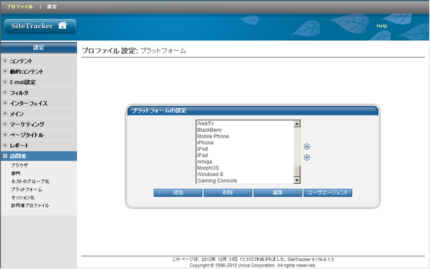Expand the マーケティング section
Viewport: 430px width, 269px height.
click(x=5, y=124)
